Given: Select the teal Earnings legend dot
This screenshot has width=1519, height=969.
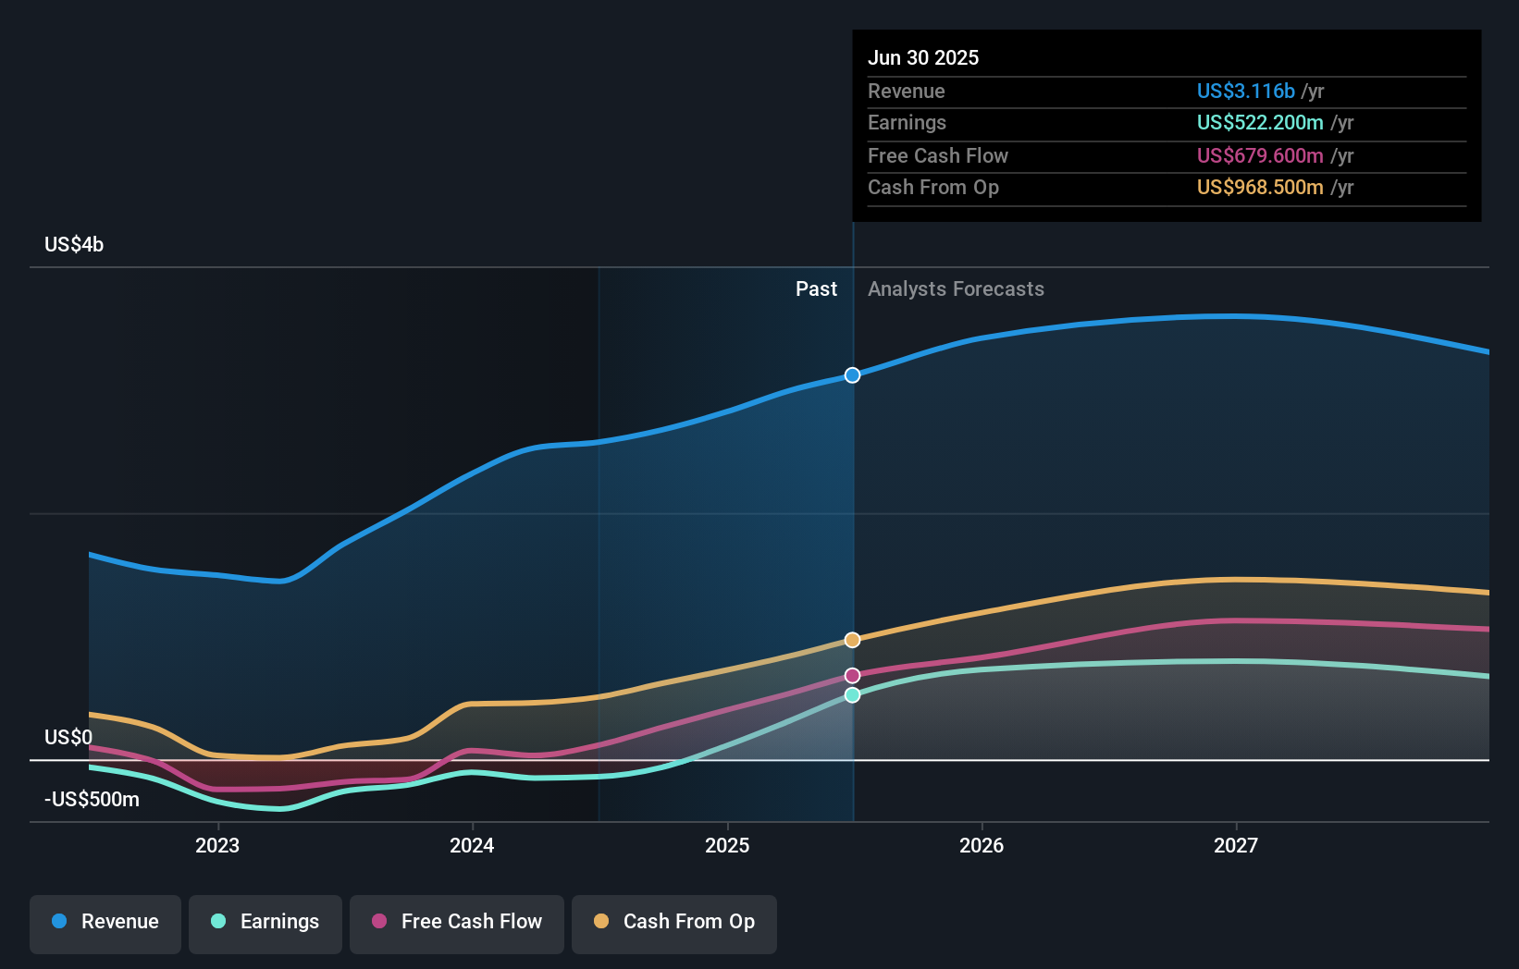Looking at the screenshot, I should click(x=216, y=922).
